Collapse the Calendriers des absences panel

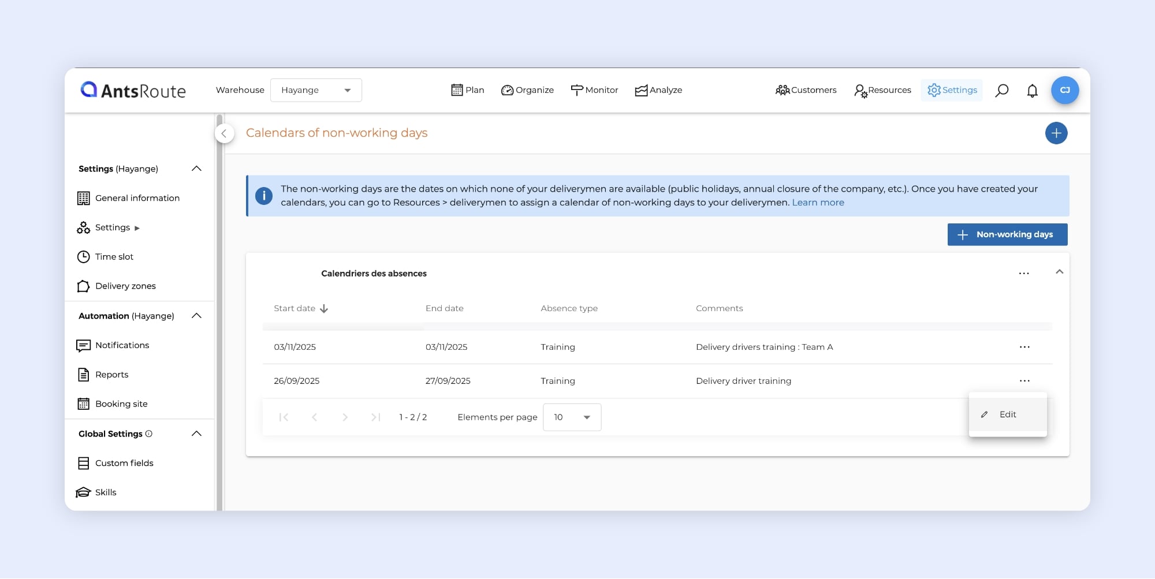1059,272
